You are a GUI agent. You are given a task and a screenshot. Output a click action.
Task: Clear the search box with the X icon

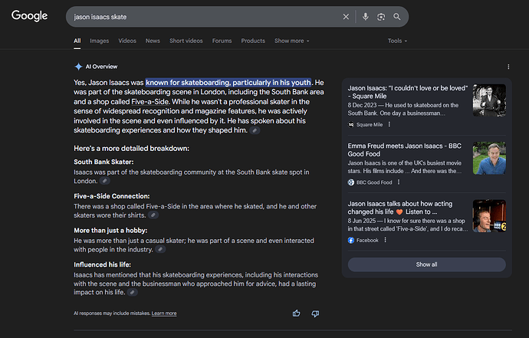point(346,17)
